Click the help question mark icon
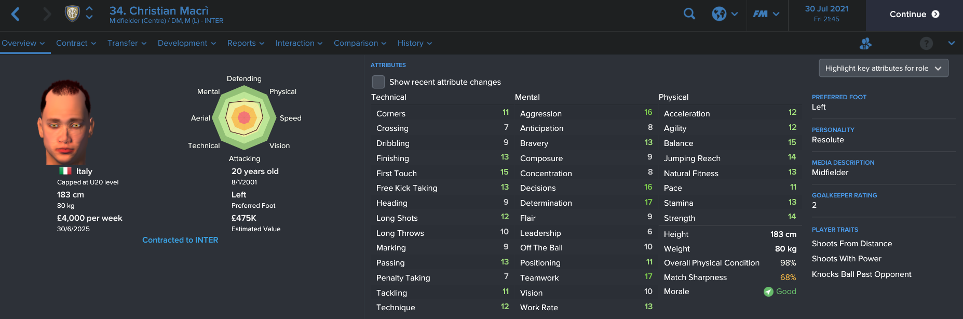This screenshot has width=963, height=319. pos(926,43)
